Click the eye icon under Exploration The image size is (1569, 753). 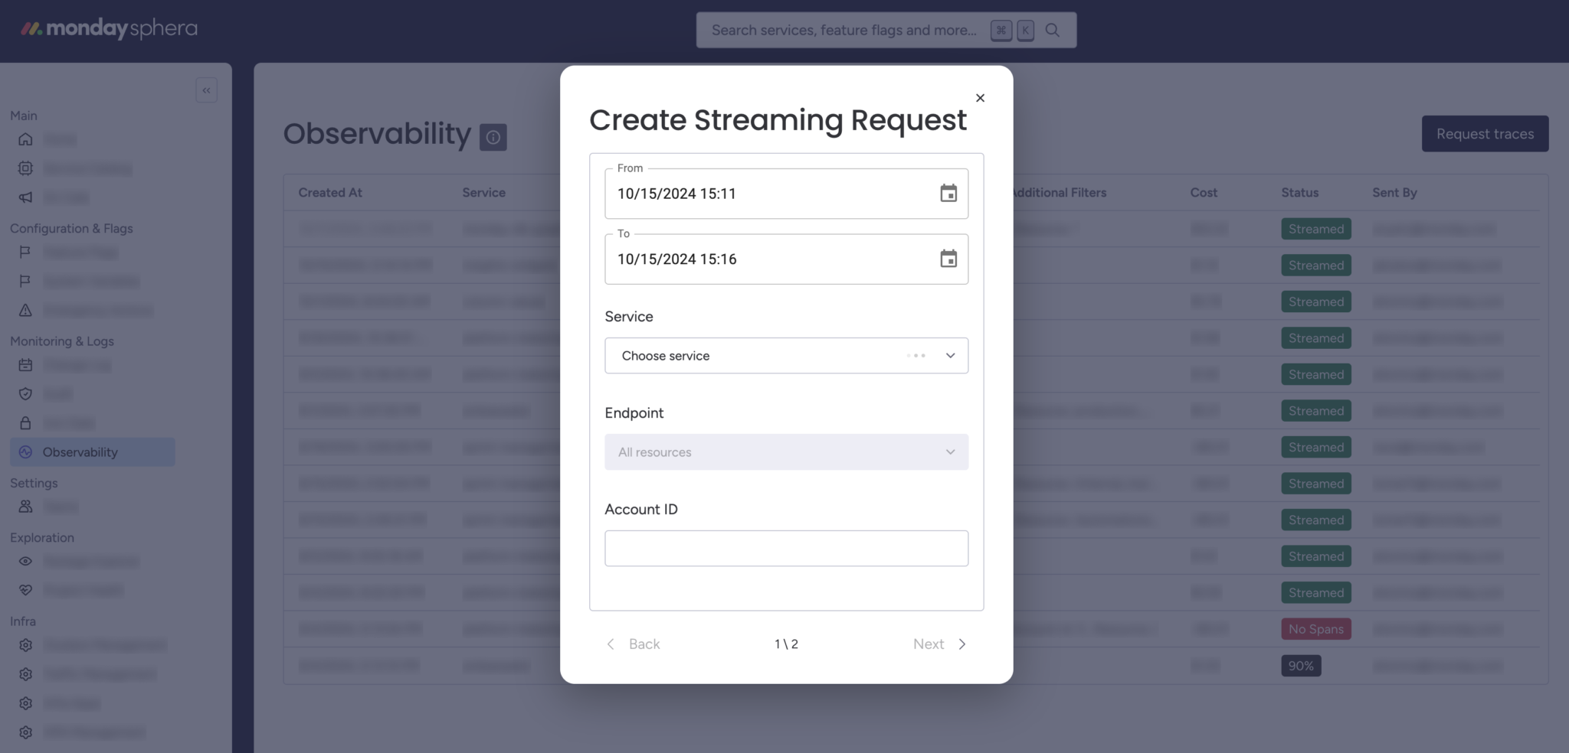25,561
